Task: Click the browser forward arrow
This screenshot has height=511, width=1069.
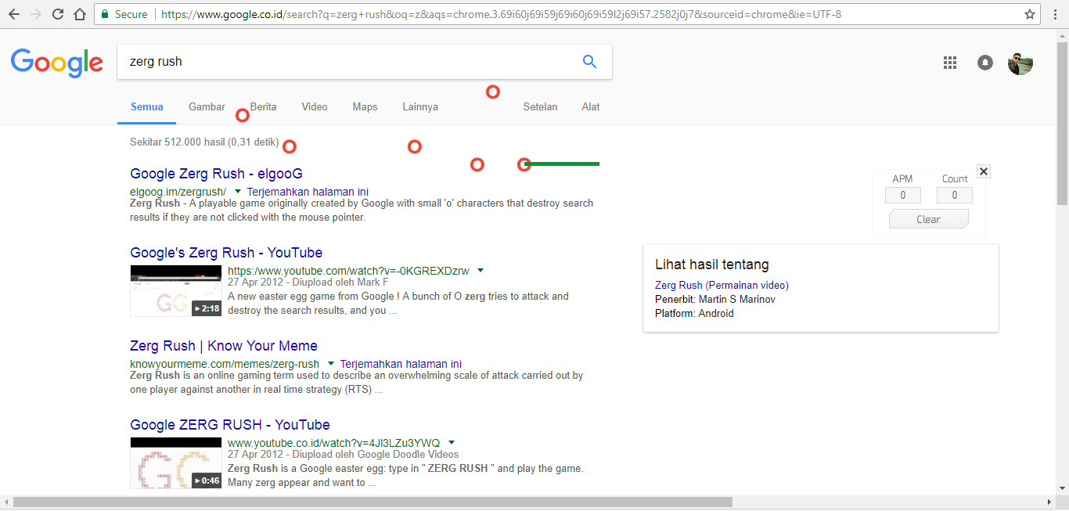Action: click(x=36, y=14)
